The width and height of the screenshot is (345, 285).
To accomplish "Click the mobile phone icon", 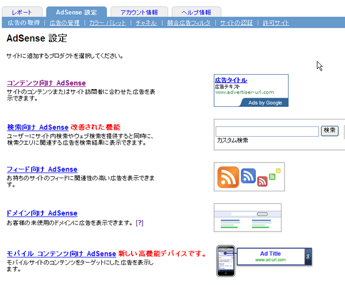I will point(226,261).
